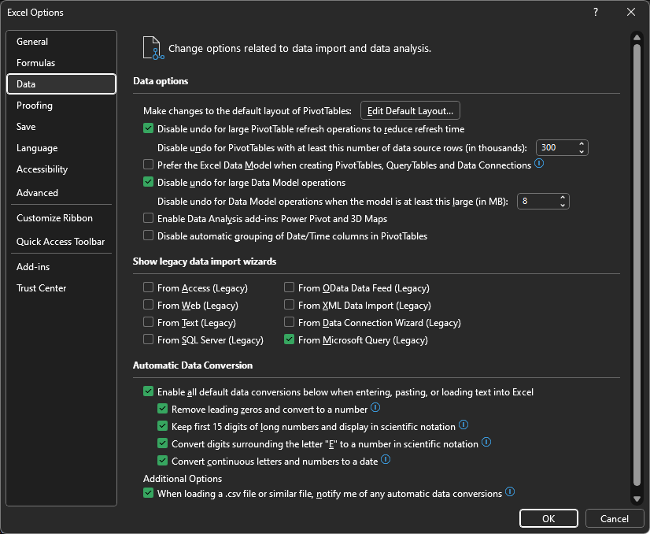The height and width of the screenshot is (534, 650).
Task: Click the Data Model size field showing 8
Action: coord(537,202)
